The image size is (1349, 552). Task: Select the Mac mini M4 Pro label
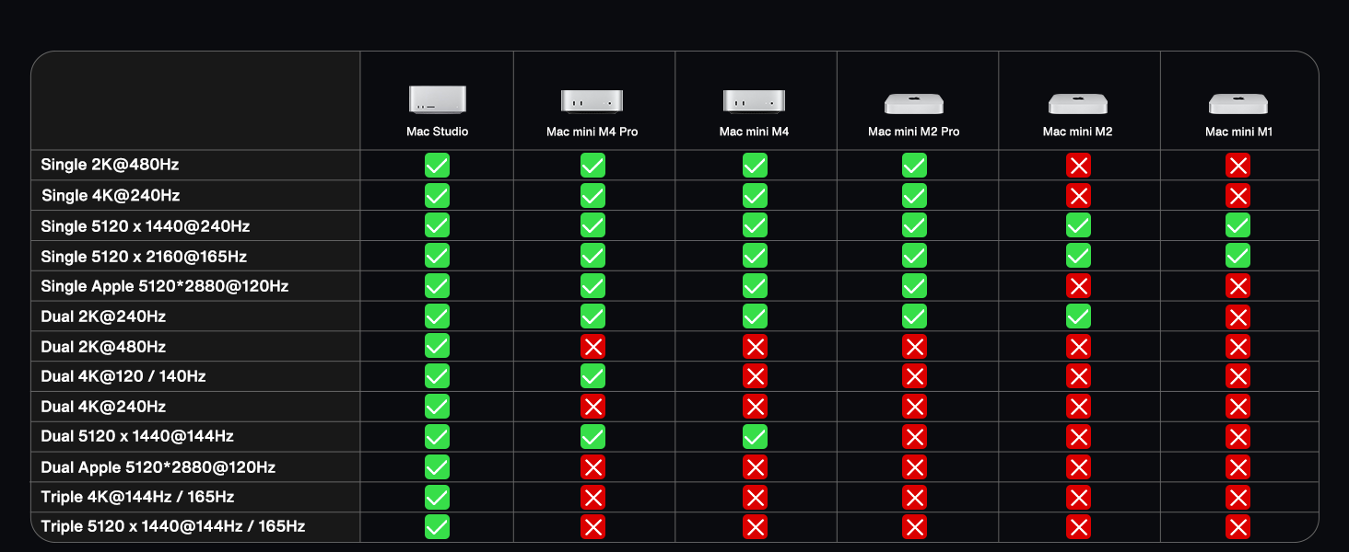[592, 132]
